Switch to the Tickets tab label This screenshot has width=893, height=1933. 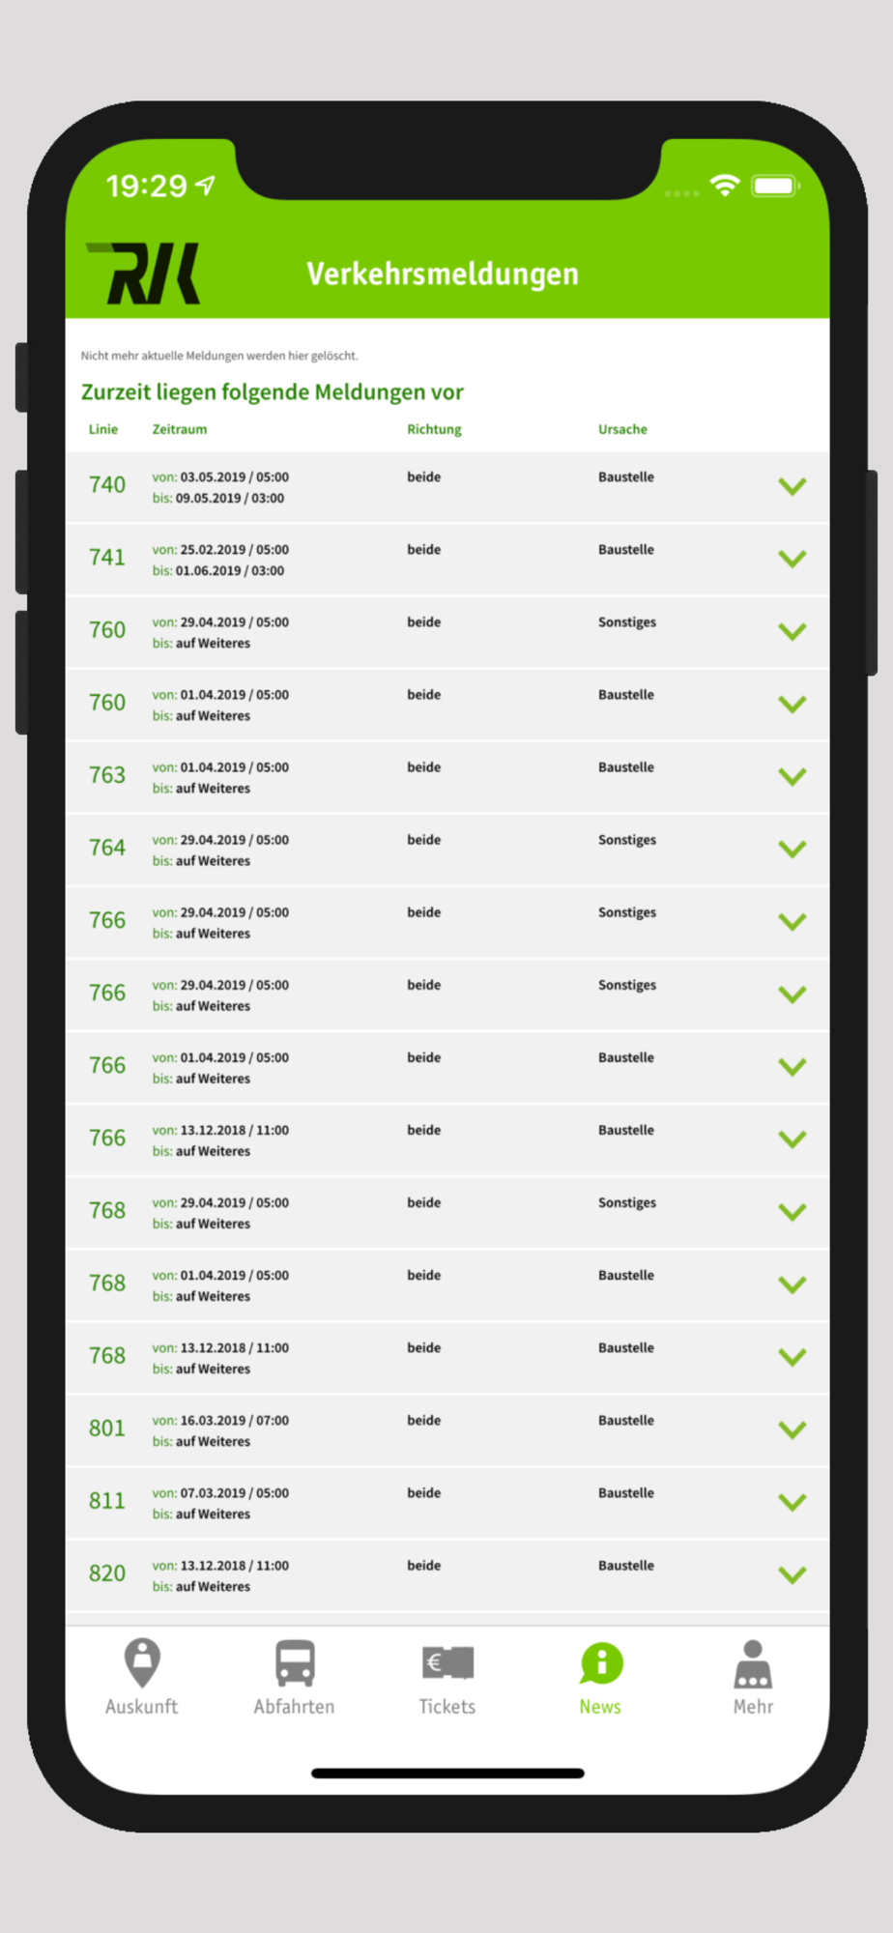(447, 1707)
